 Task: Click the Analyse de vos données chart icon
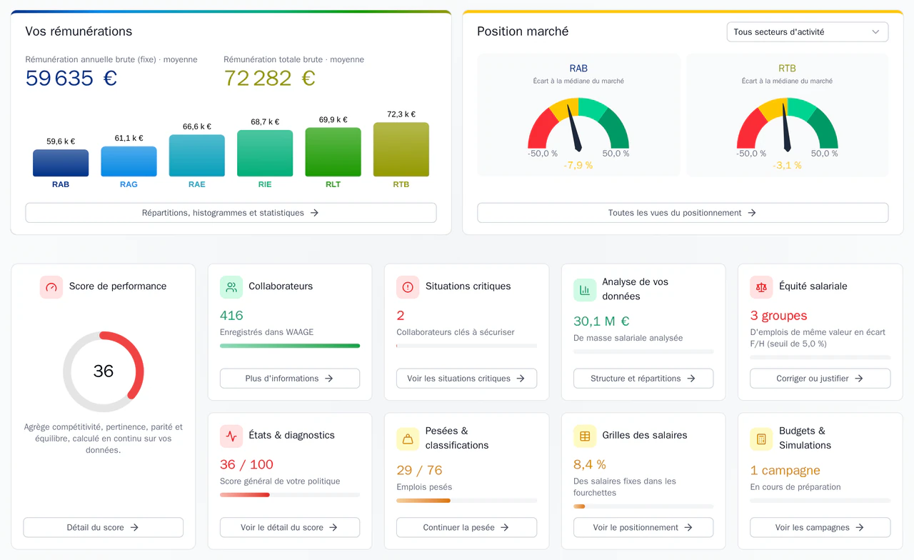[x=585, y=290]
